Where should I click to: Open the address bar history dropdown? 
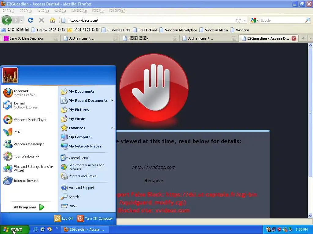(245, 20)
